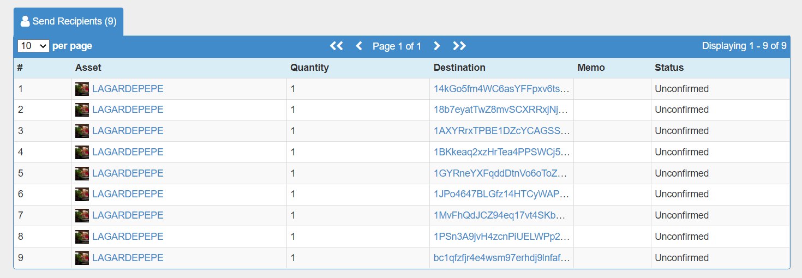Viewport: 802px width, 278px height.
Task: Open destination address starting with bc1qfzfjr4e4
Action: click(501, 258)
